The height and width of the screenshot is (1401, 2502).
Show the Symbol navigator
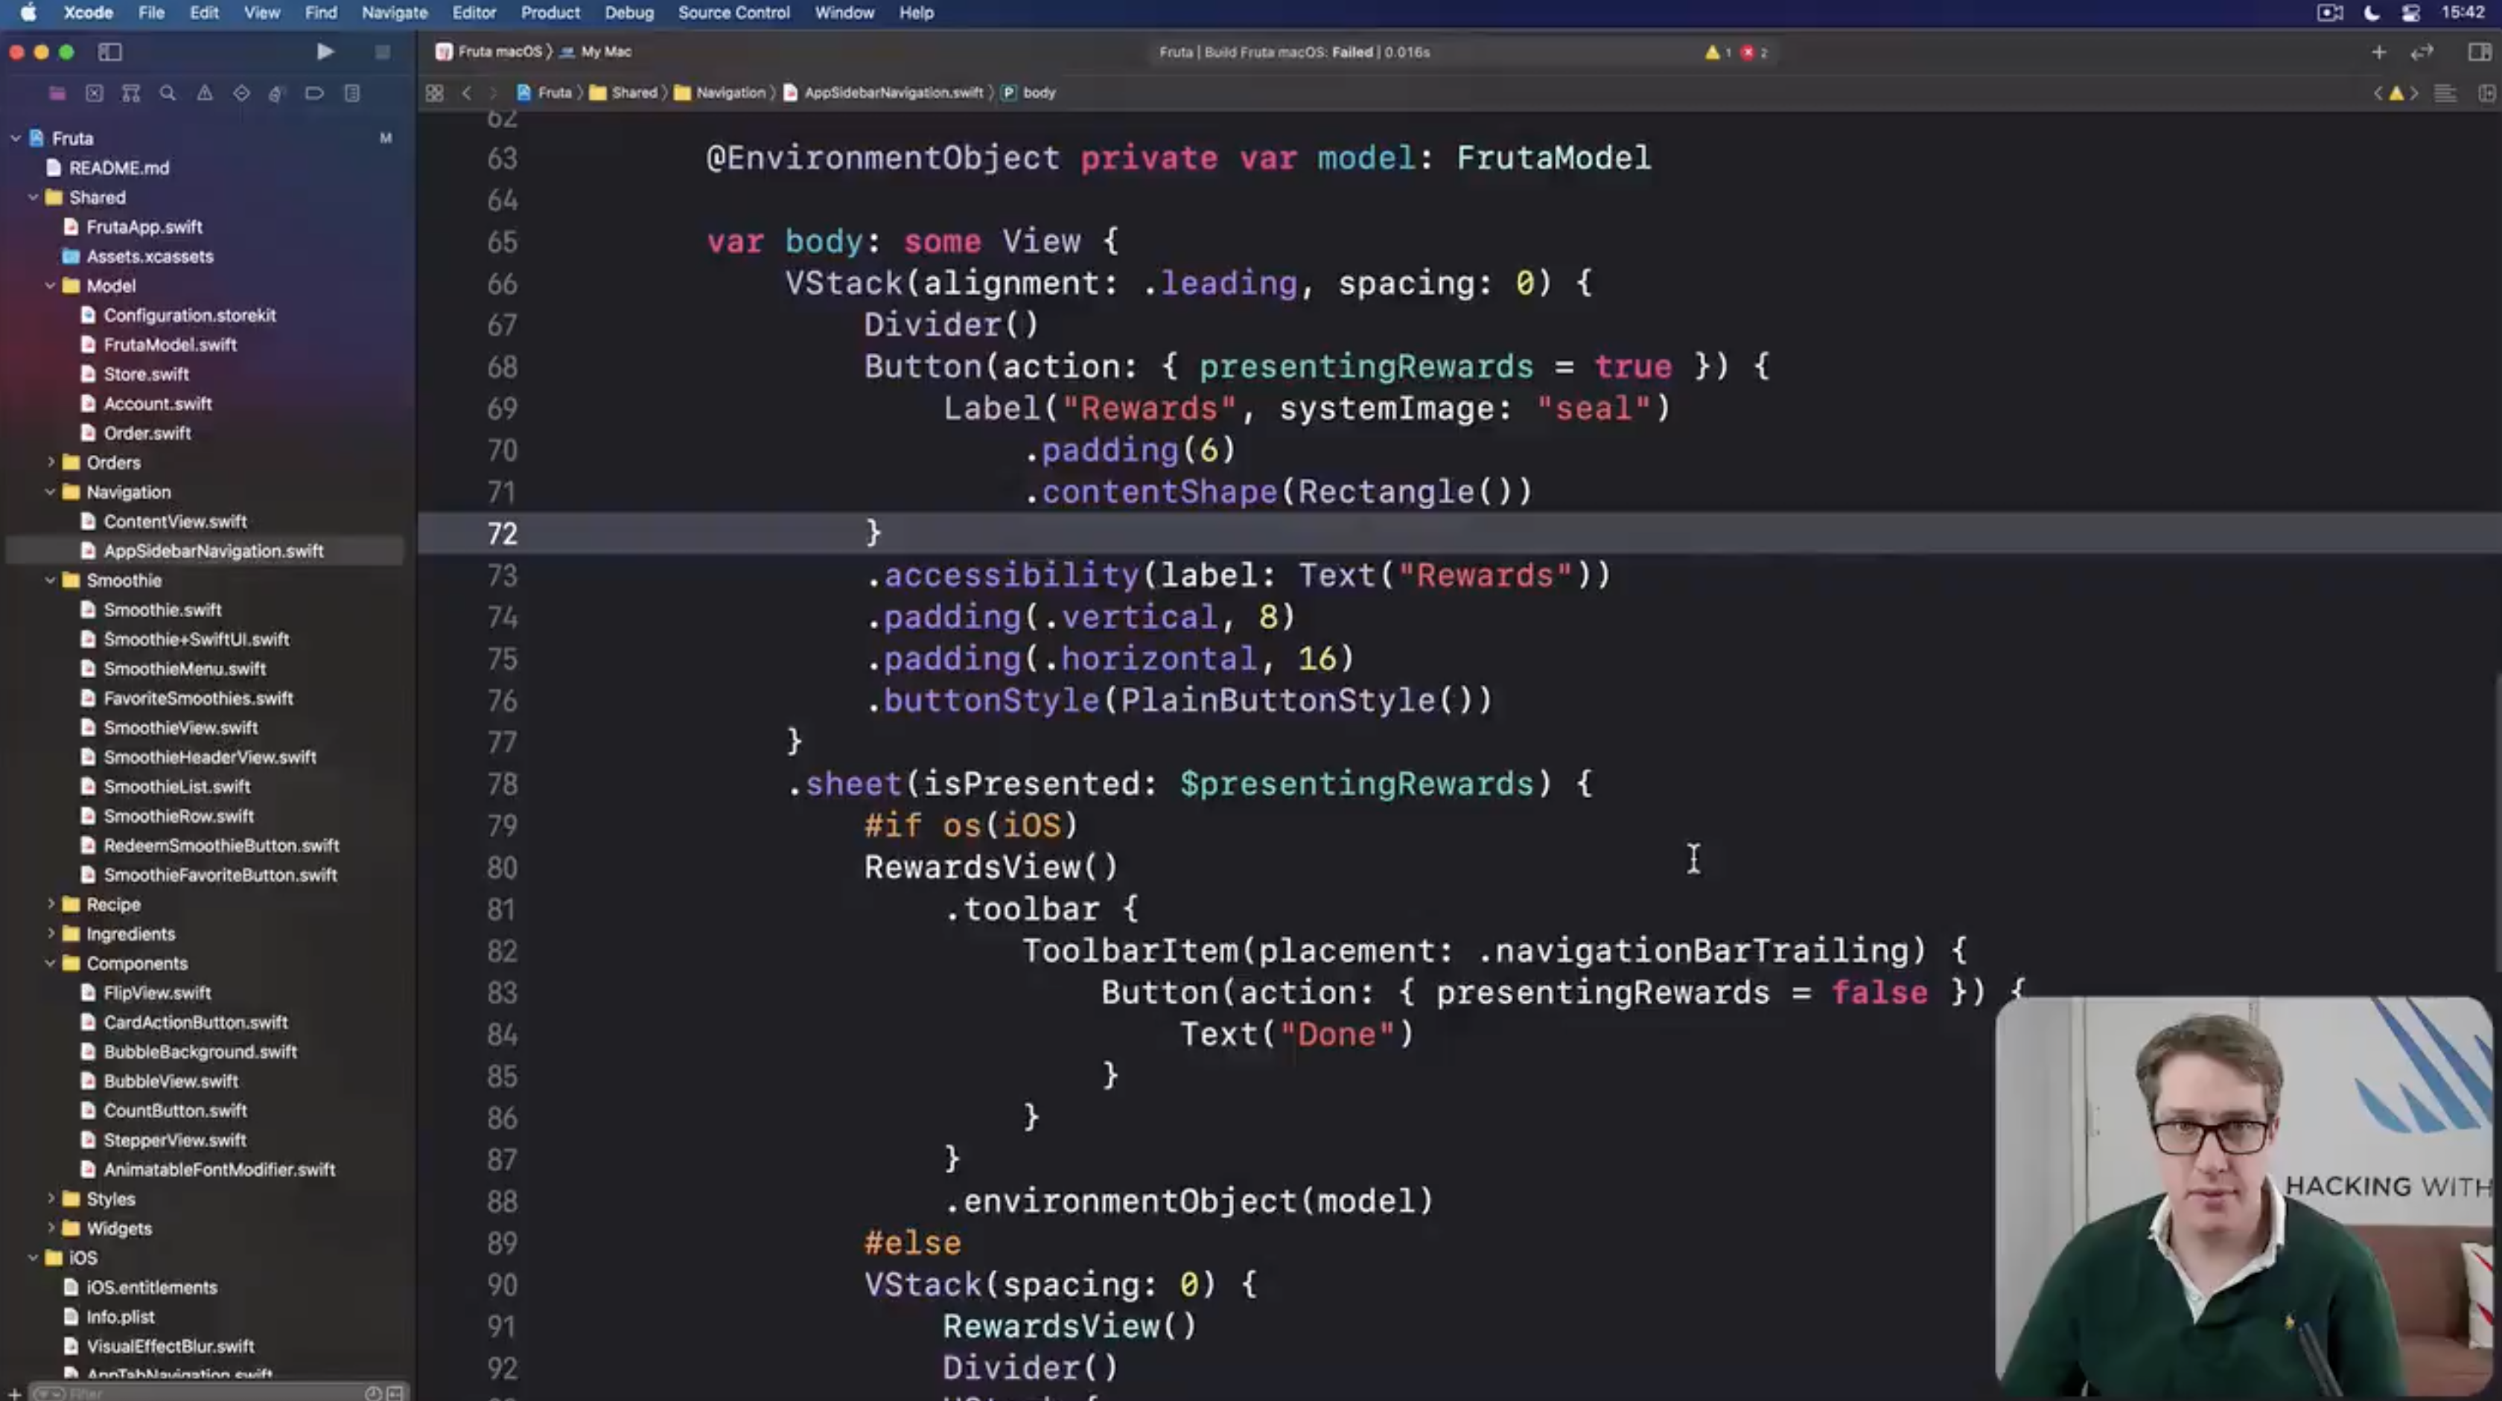click(x=131, y=93)
